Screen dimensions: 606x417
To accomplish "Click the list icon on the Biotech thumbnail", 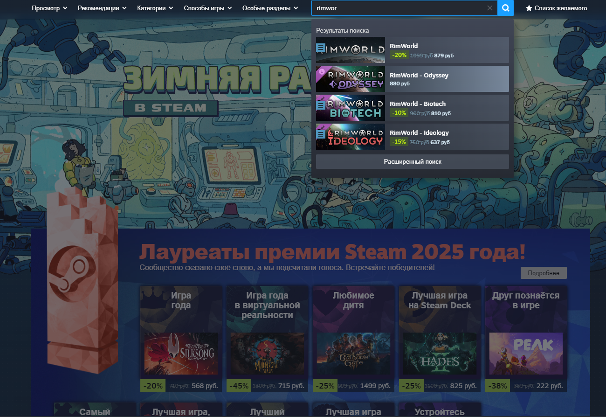I will coord(320,105).
